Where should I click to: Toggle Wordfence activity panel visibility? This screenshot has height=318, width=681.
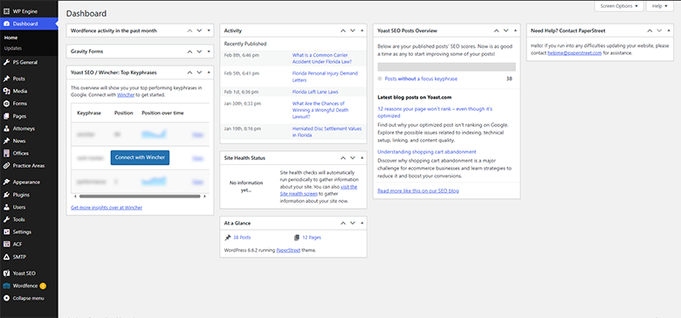(x=209, y=31)
